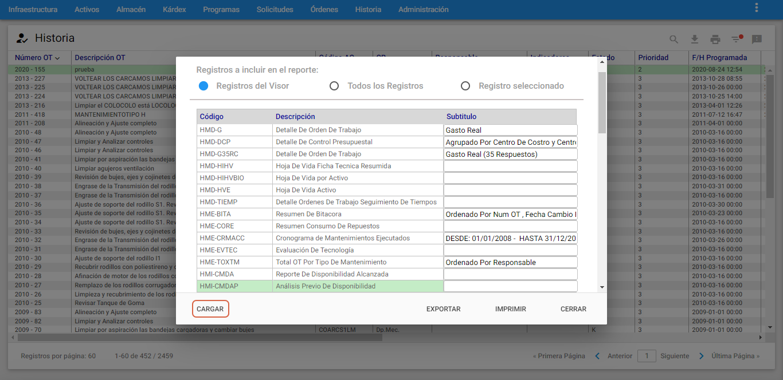Open the Órdenes menu
The width and height of the screenshot is (783, 380).
tap(324, 10)
